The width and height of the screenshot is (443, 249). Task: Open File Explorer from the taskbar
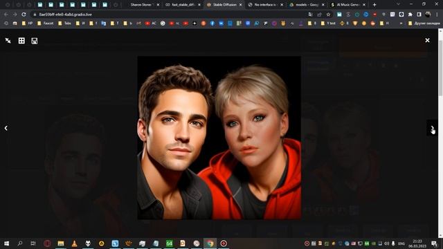click(61, 243)
